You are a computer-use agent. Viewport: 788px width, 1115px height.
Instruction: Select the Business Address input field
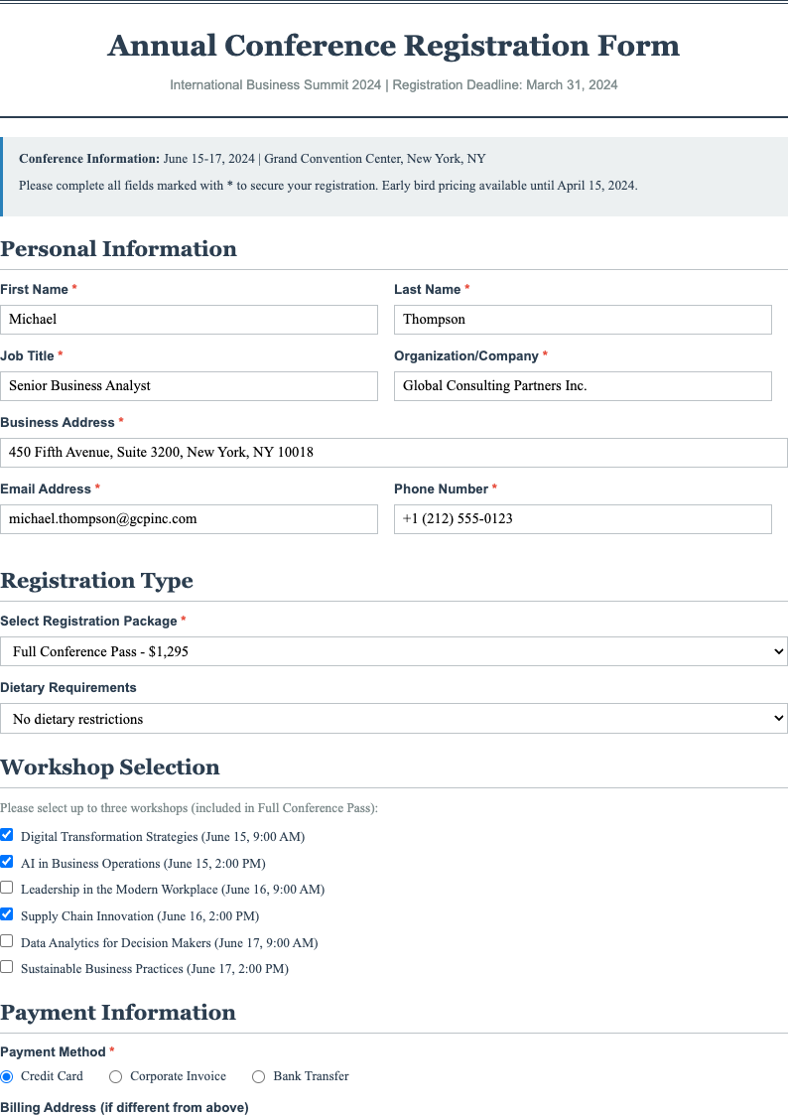(394, 452)
